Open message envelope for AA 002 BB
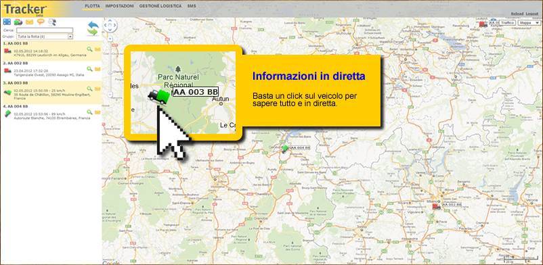 click(x=97, y=69)
